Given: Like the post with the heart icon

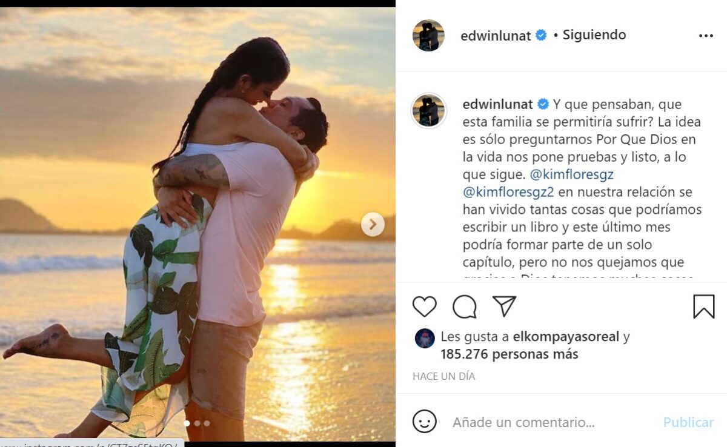Looking at the screenshot, I should [x=424, y=306].
